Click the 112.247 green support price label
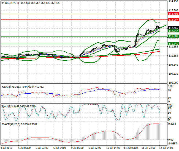This screenshot has height=151, width=179. pos(173,31)
